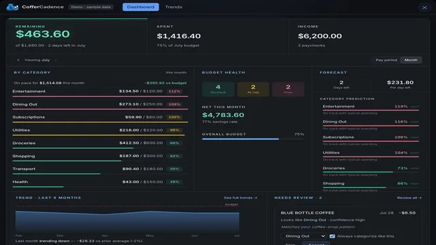The width and height of the screenshot is (436, 245).
Task: Select the 2 Over health tile
Action: (x=288, y=89)
